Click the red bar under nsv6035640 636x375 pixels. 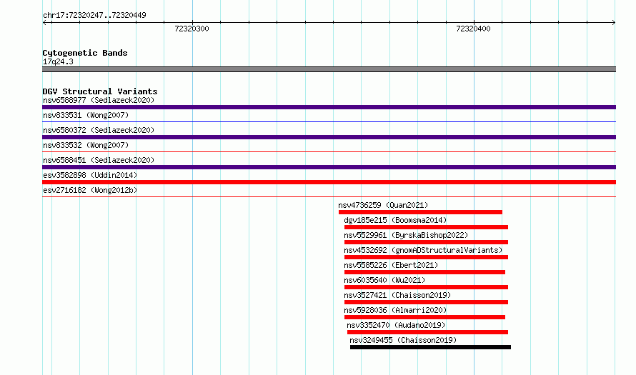pos(426,287)
